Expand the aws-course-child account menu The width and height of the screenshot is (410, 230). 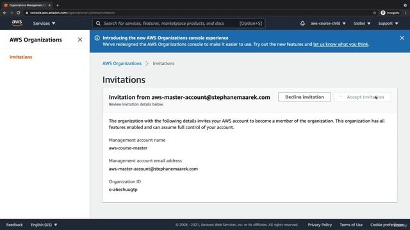(328, 23)
